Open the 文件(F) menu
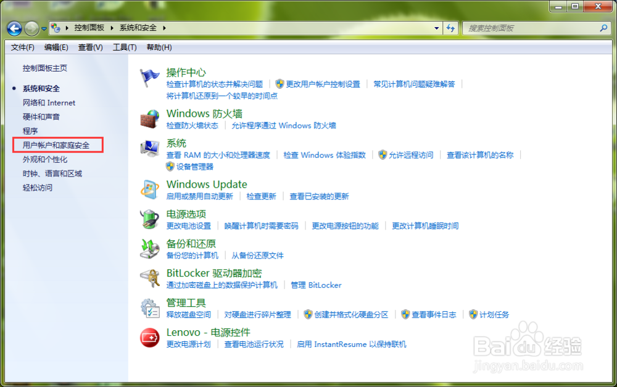617x387 pixels. tap(22, 48)
